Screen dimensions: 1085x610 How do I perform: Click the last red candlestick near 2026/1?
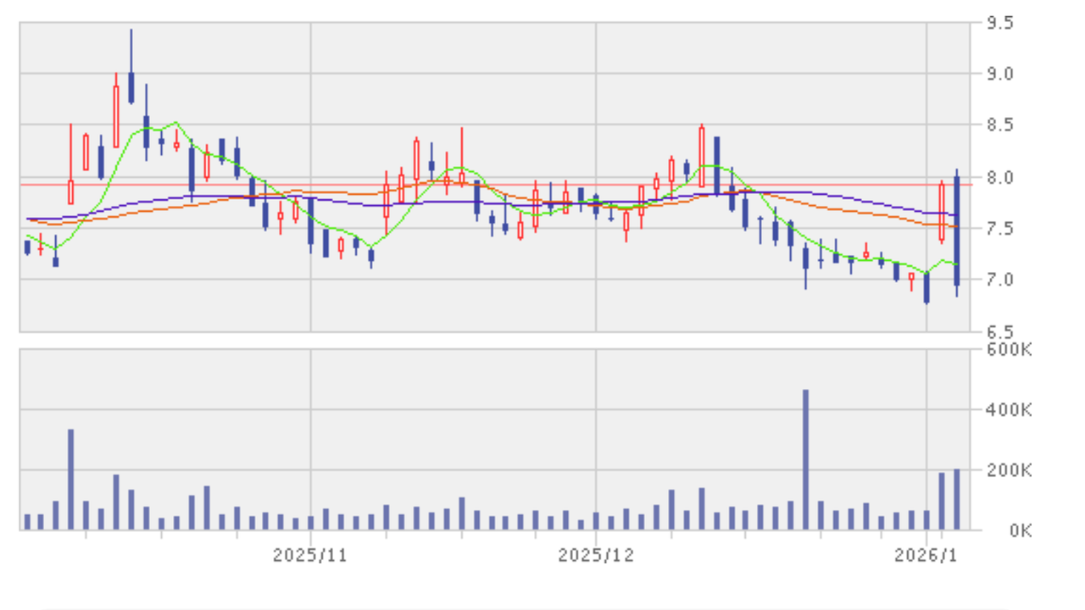click(942, 212)
